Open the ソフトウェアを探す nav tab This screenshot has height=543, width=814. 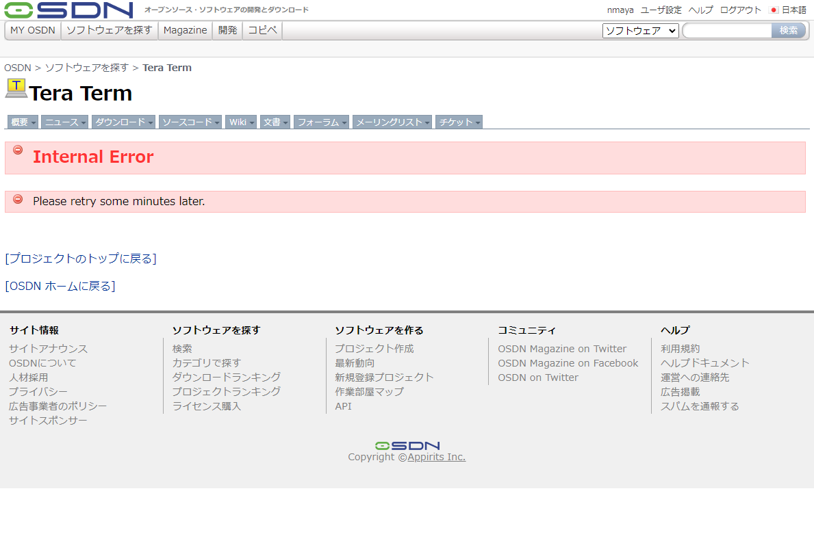point(109,30)
